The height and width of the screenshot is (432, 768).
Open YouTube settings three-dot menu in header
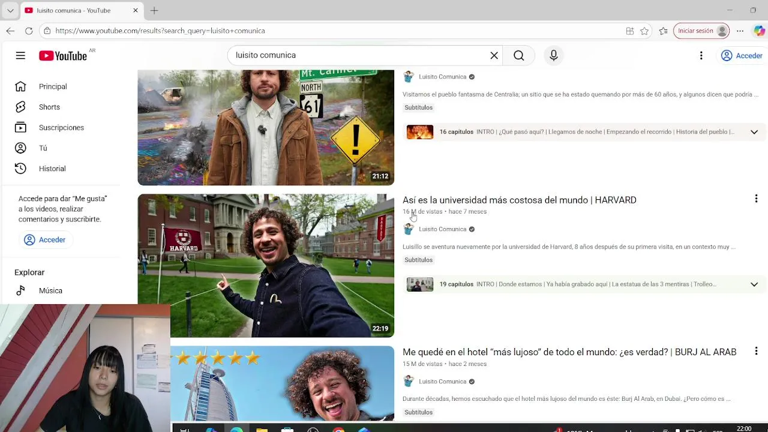point(701,55)
